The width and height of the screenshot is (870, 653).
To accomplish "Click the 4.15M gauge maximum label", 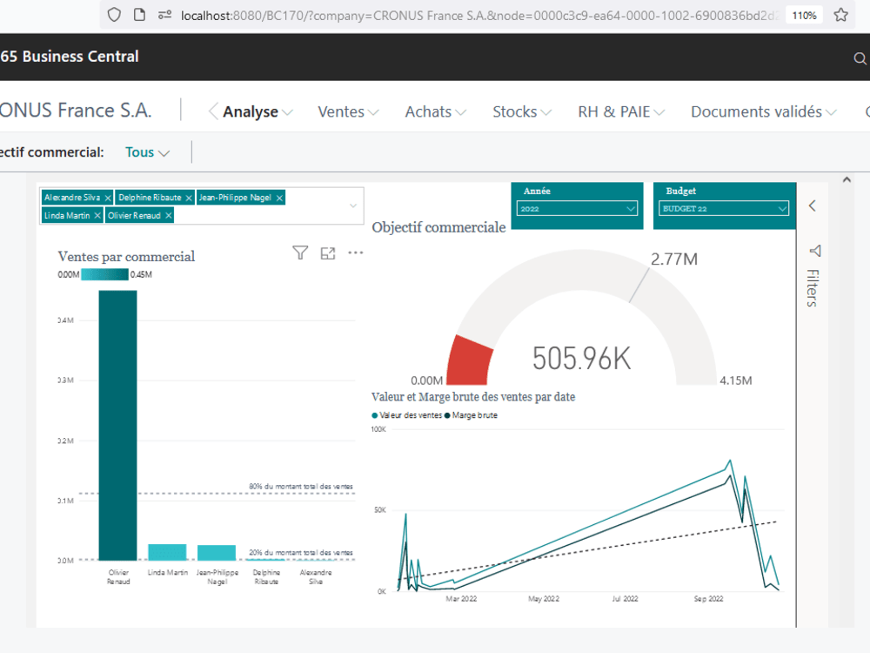I will click(x=736, y=381).
